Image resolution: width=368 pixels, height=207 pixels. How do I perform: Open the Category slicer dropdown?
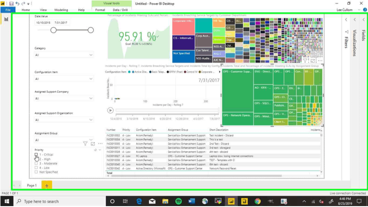tap(64, 55)
